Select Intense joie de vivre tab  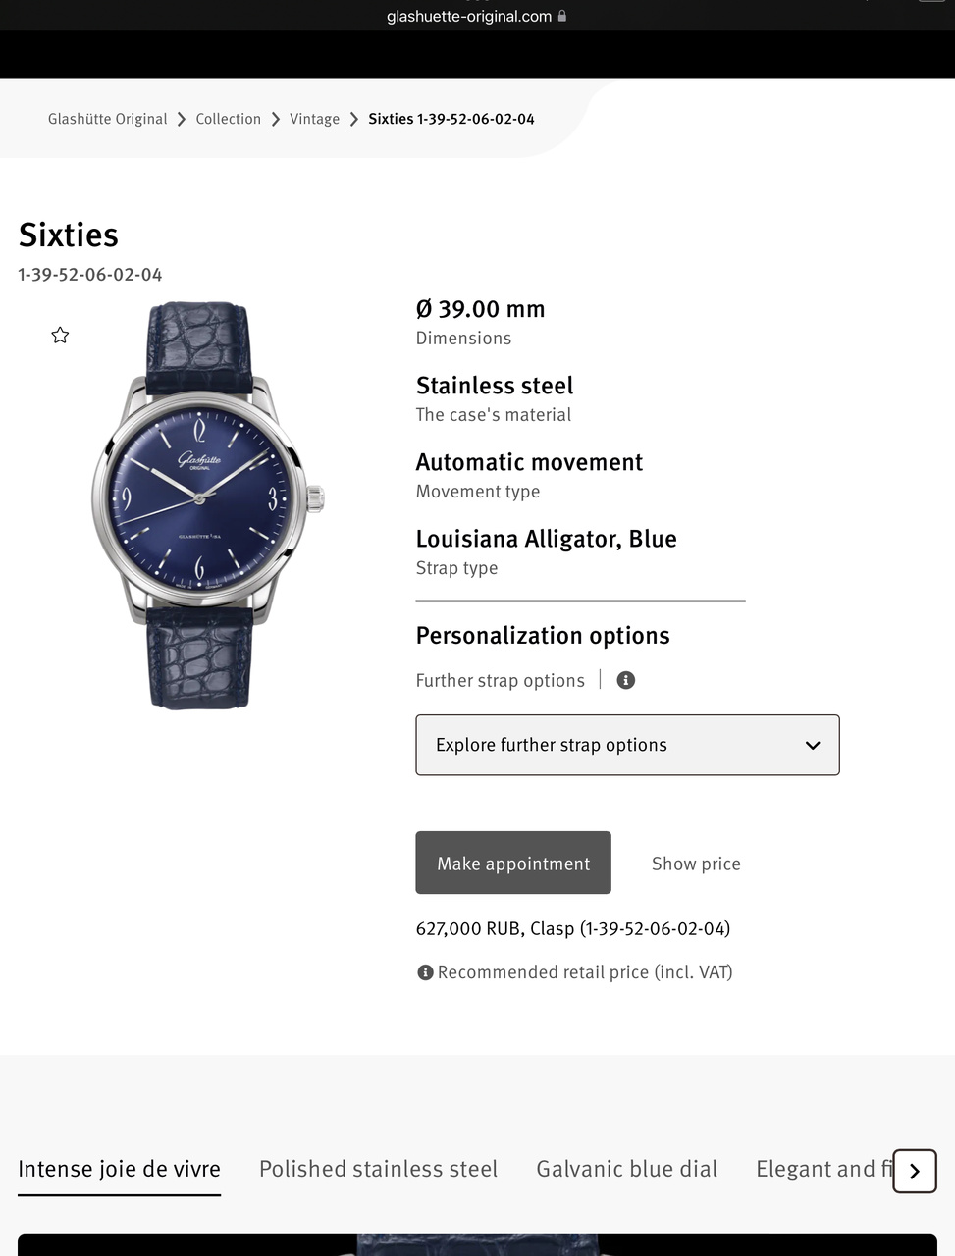(119, 1169)
